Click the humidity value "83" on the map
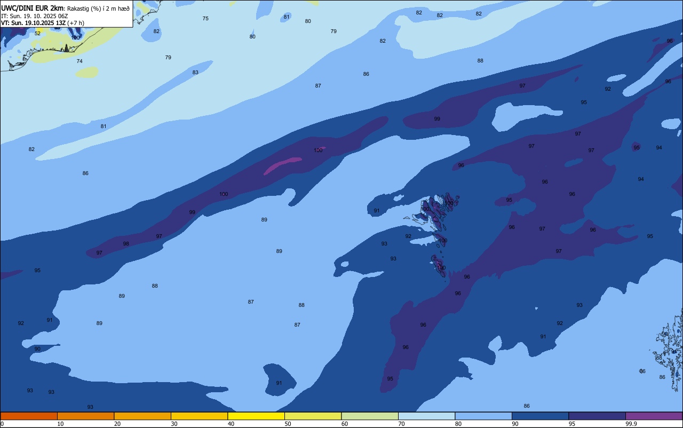 pos(195,73)
